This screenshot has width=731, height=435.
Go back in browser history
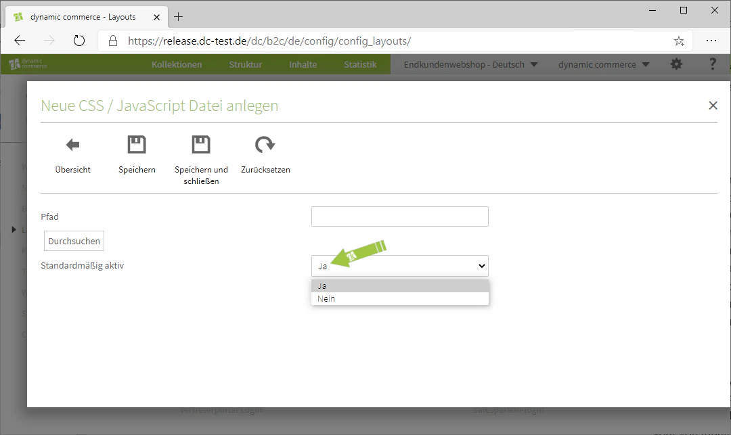click(20, 41)
